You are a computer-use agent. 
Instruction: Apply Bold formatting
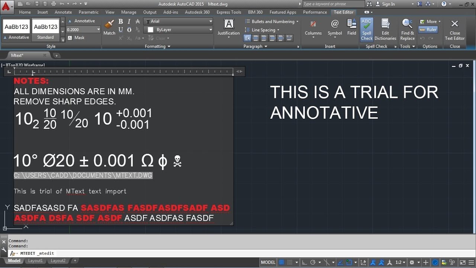pyautogui.click(x=120, y=22)
